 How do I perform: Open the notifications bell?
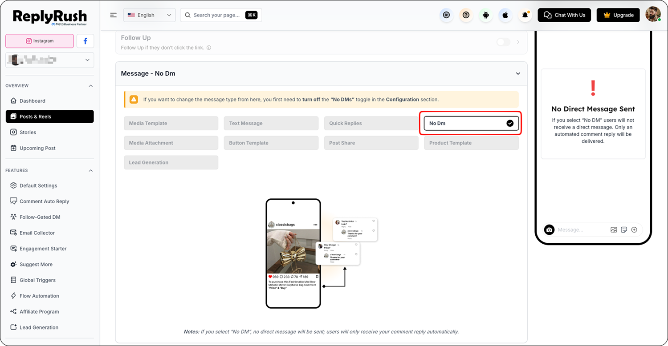point(525,15)
